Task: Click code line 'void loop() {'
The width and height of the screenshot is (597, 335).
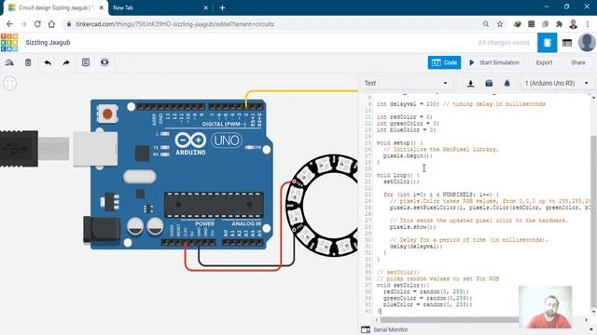Action: (398, 175)
